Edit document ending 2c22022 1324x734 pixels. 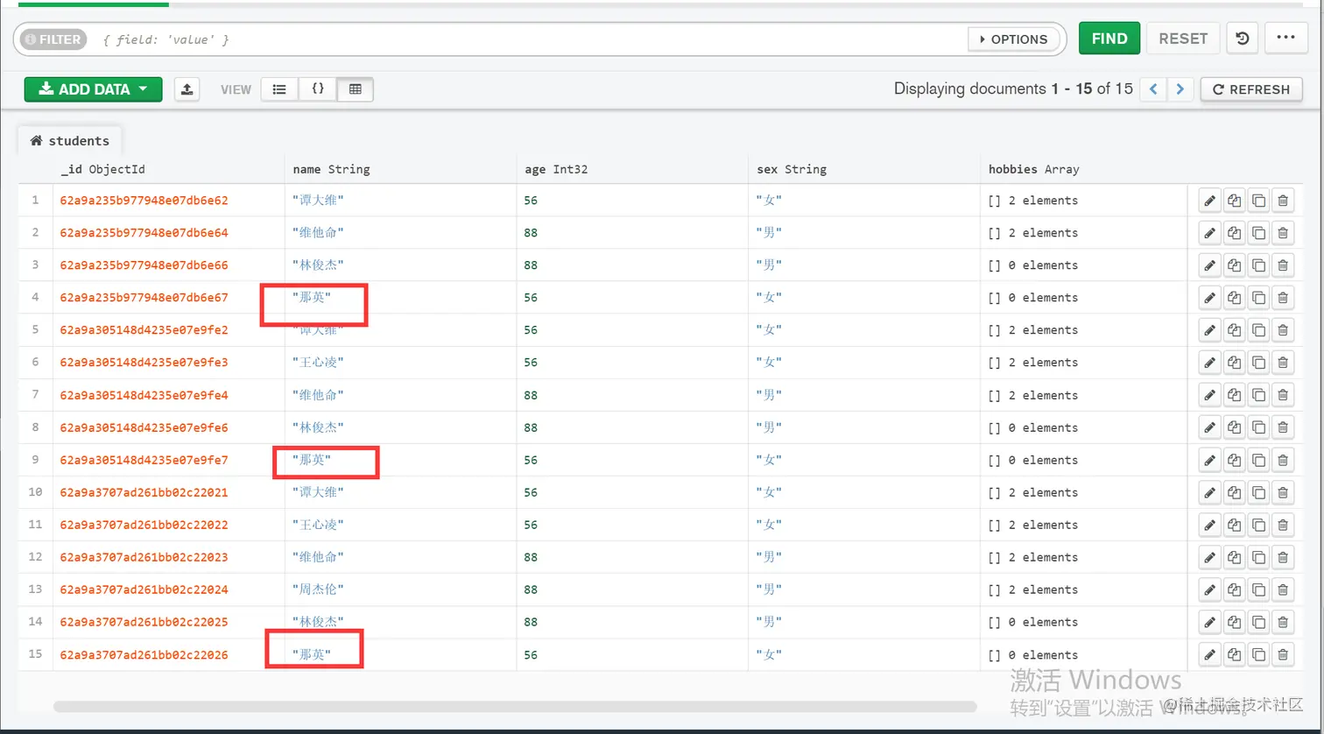click(1209, 525)
